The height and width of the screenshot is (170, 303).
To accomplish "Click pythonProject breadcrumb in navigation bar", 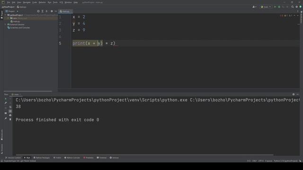I will tap(8, 7).
